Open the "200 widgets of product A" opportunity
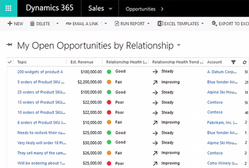249x168 pixels. [40, 72]
